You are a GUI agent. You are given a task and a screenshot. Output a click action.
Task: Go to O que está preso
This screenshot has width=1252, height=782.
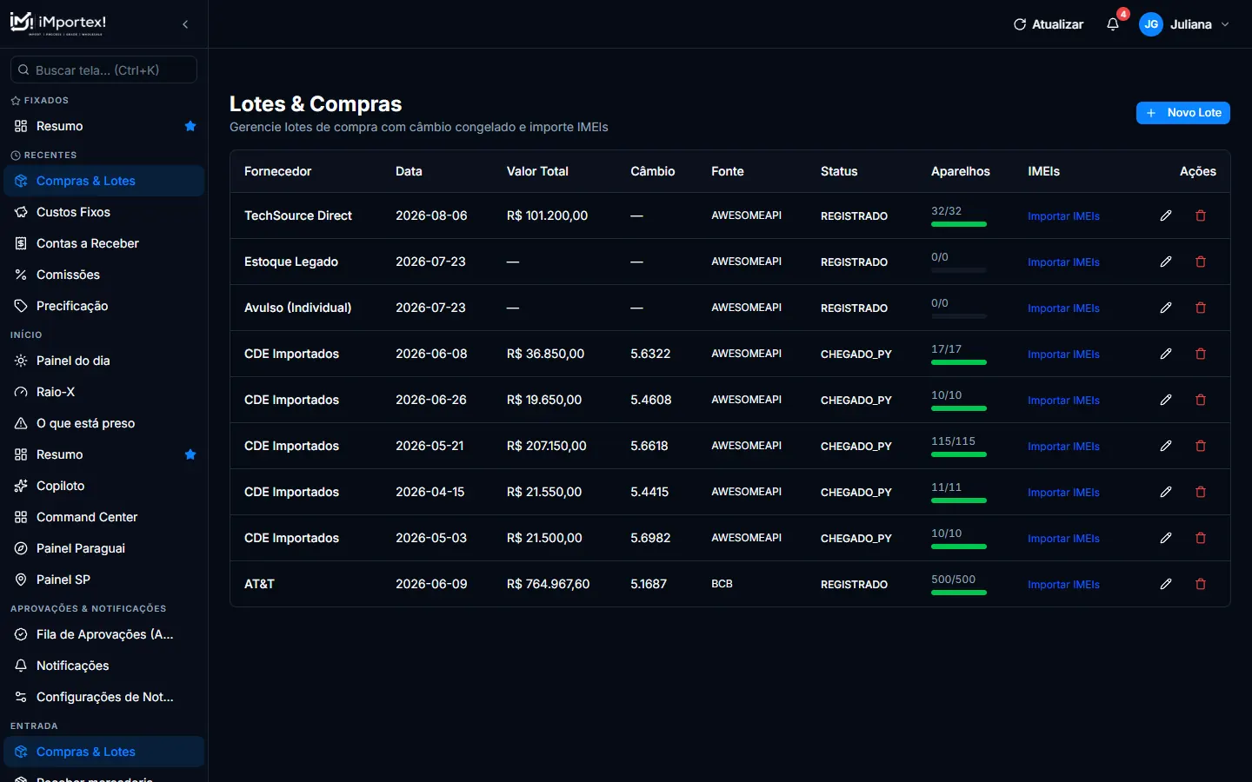tap(103, 423)
